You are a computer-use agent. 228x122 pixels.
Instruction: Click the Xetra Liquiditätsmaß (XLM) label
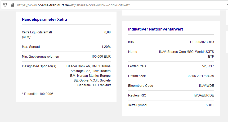(37, 35)
